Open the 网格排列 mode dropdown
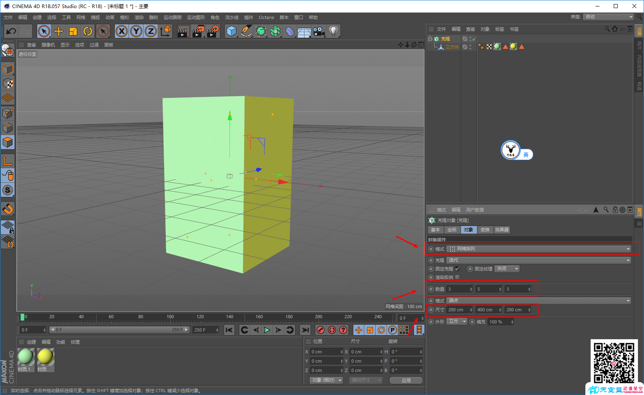The height and width of the screenshot is (395, 644). pyautogui.click(x=539, y=249)
